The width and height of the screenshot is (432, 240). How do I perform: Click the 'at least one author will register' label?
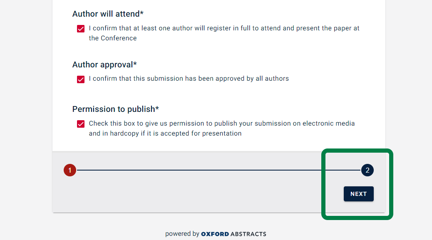224,28
